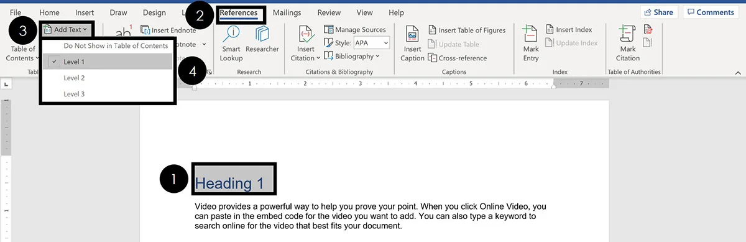Viewport: 746px width, 242px height.
Task: Select Level 3 in Add Text menu
Action: [108, 94]
